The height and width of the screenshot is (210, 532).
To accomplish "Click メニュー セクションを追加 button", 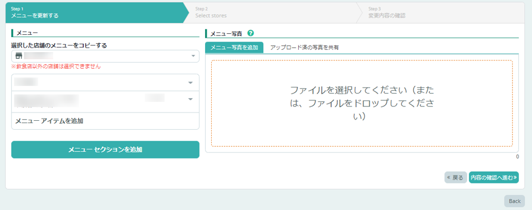I will tap(105, 150).
